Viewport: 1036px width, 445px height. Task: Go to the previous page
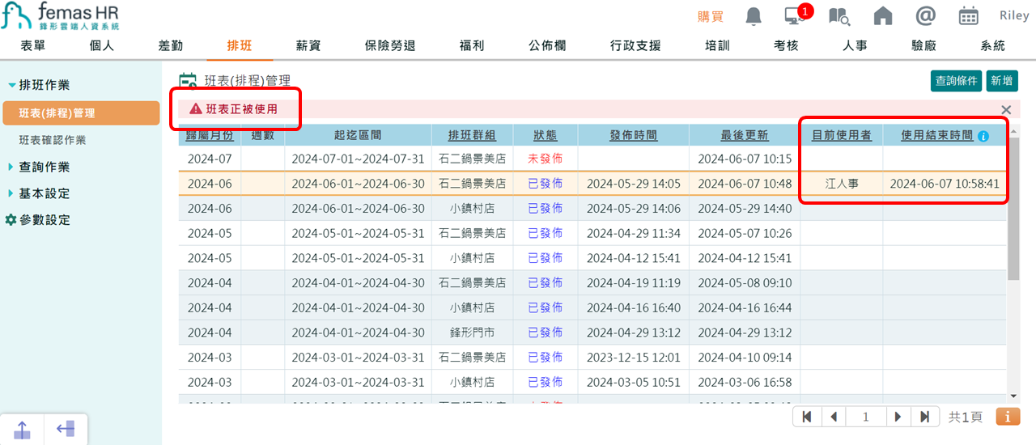tap(833, 417)
